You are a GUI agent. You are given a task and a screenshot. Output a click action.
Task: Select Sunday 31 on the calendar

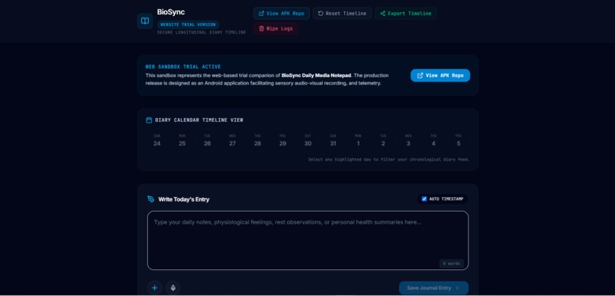333,140
